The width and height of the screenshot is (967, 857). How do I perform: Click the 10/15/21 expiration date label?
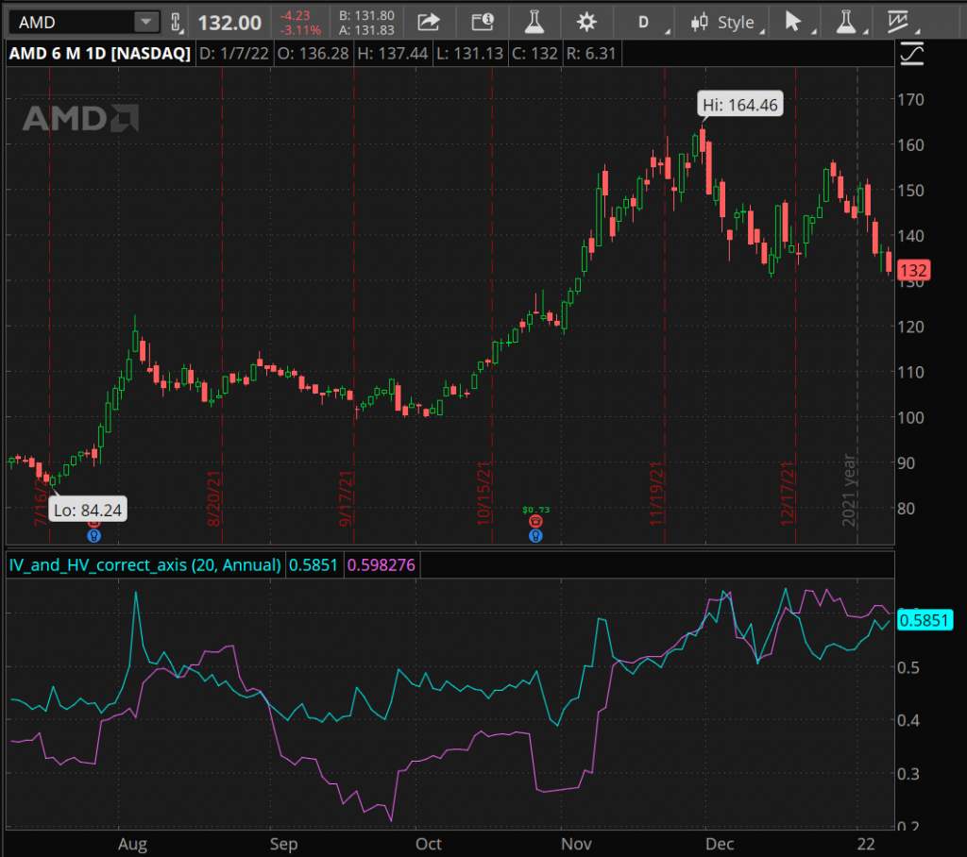click(484, 494)
